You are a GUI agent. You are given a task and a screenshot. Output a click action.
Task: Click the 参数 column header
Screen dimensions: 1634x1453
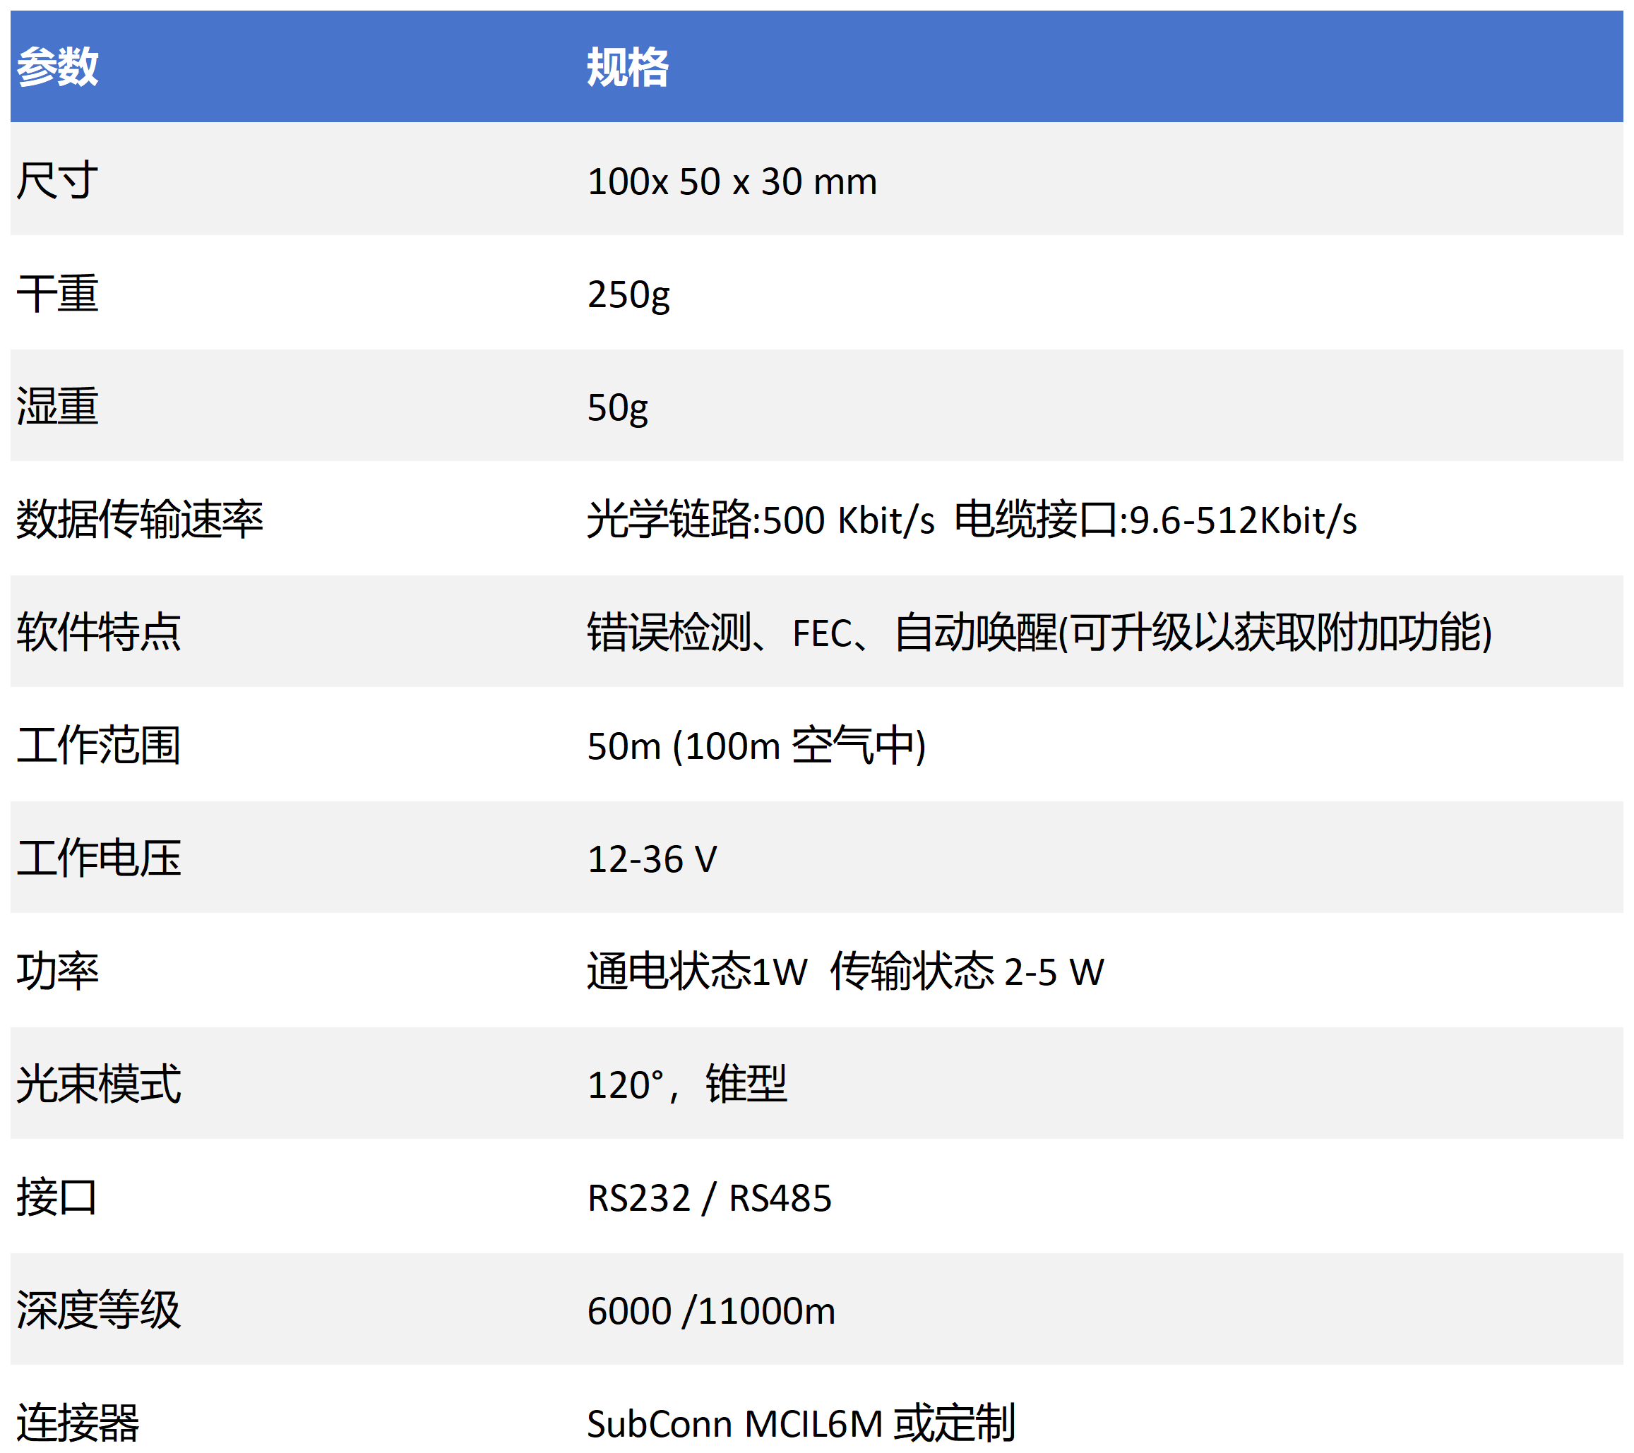58,66
